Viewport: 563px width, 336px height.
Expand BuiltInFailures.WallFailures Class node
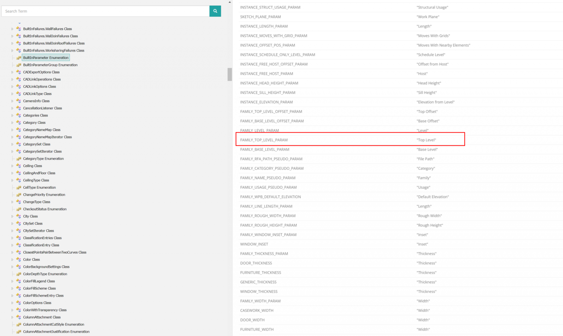12,29
